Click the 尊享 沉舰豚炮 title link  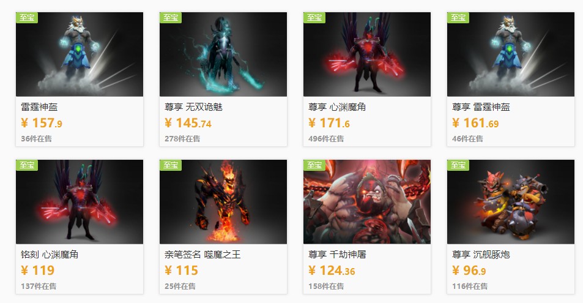pyautogui.click(x=481, y=255)
